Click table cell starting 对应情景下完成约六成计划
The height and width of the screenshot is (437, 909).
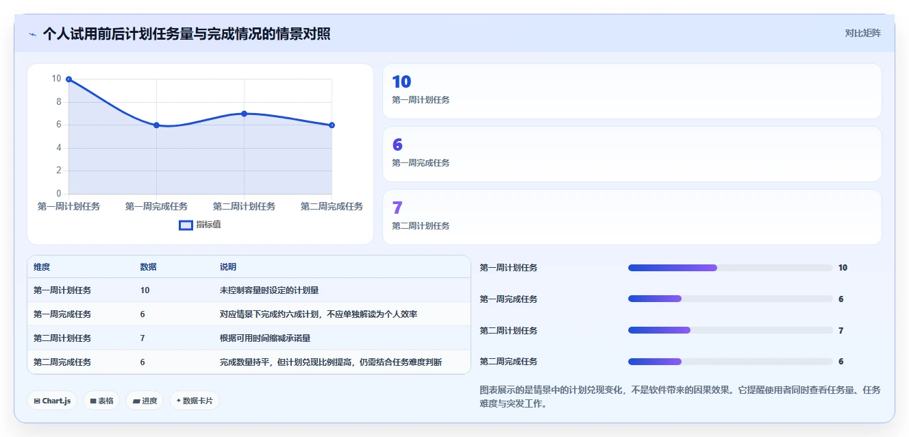pyautogui.click(x=319, y=314)
